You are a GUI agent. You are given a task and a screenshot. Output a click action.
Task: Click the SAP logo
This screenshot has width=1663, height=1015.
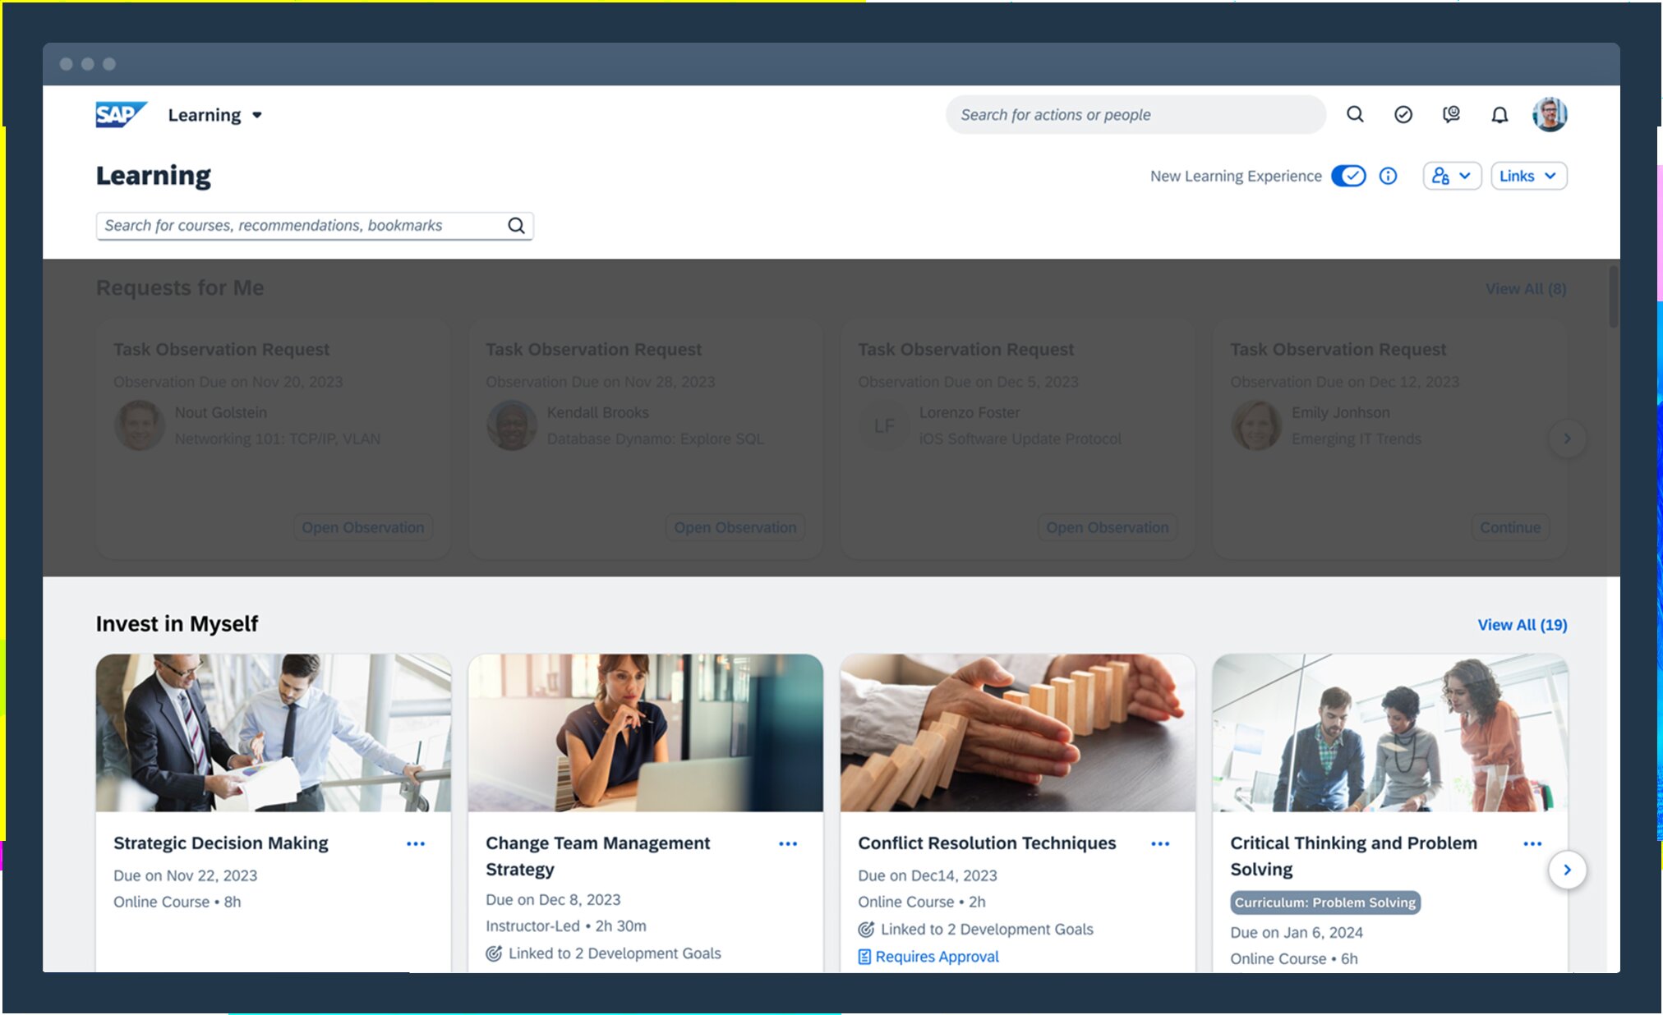pos(120,114)
